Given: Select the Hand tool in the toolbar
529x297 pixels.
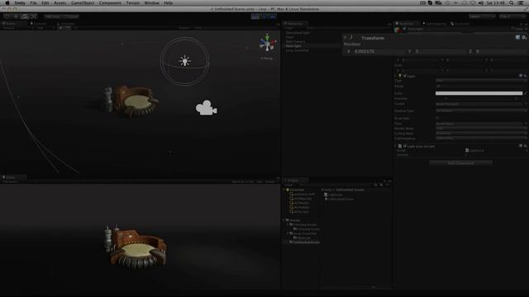Looking at the screenshot, I should click(x=7, y=16).
